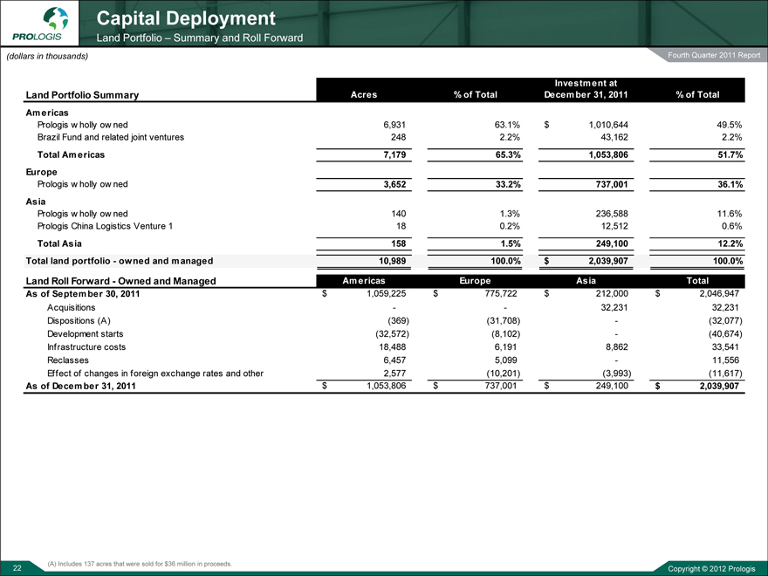This screenshot has height=576, width=768.
Task: Select the Europe column header in roll forward
Action: point(477,280)
